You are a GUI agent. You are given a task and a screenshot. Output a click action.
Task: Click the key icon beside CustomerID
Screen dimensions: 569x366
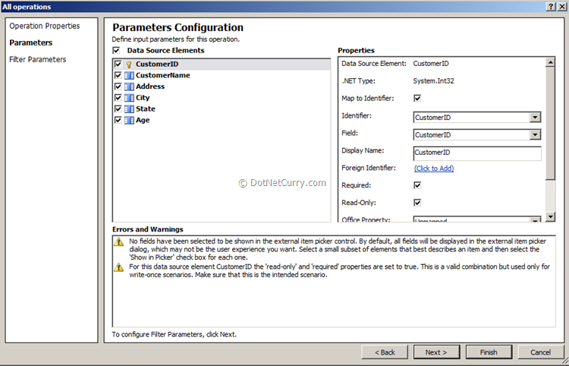(x=128, y=65)
